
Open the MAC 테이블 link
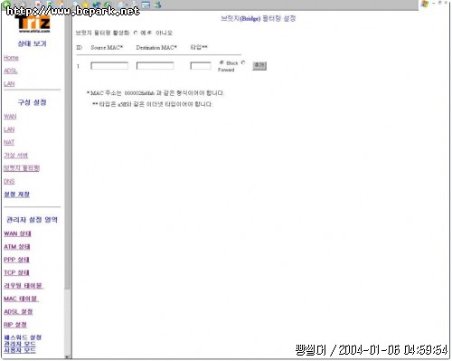point(21,299)
